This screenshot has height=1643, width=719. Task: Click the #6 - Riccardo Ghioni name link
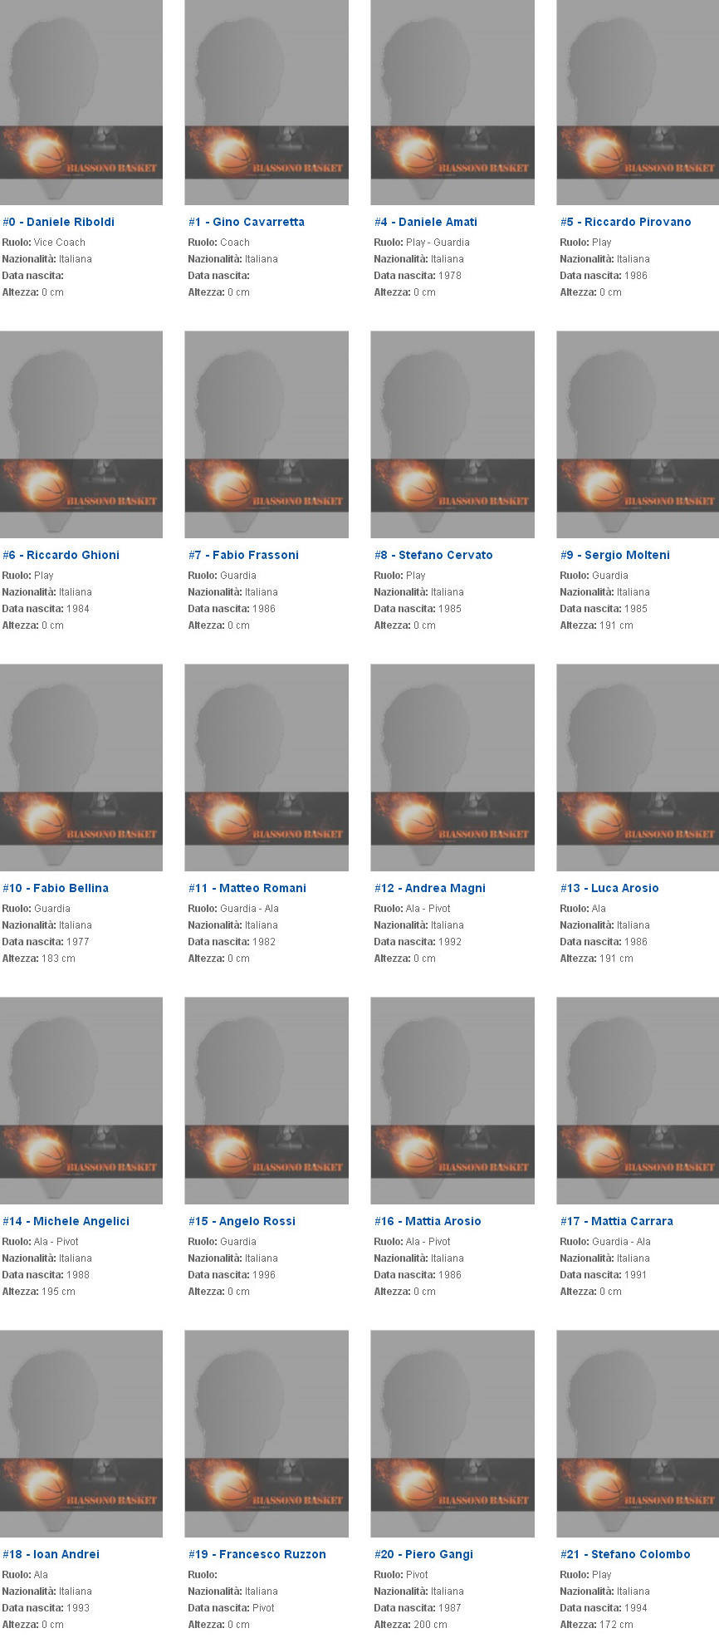[x=61, y=555]
